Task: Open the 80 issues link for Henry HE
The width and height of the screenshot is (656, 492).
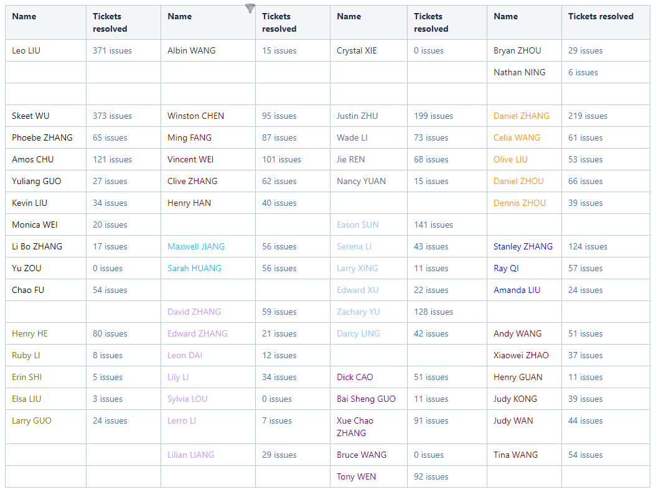Action: click(x=110, y=333)
